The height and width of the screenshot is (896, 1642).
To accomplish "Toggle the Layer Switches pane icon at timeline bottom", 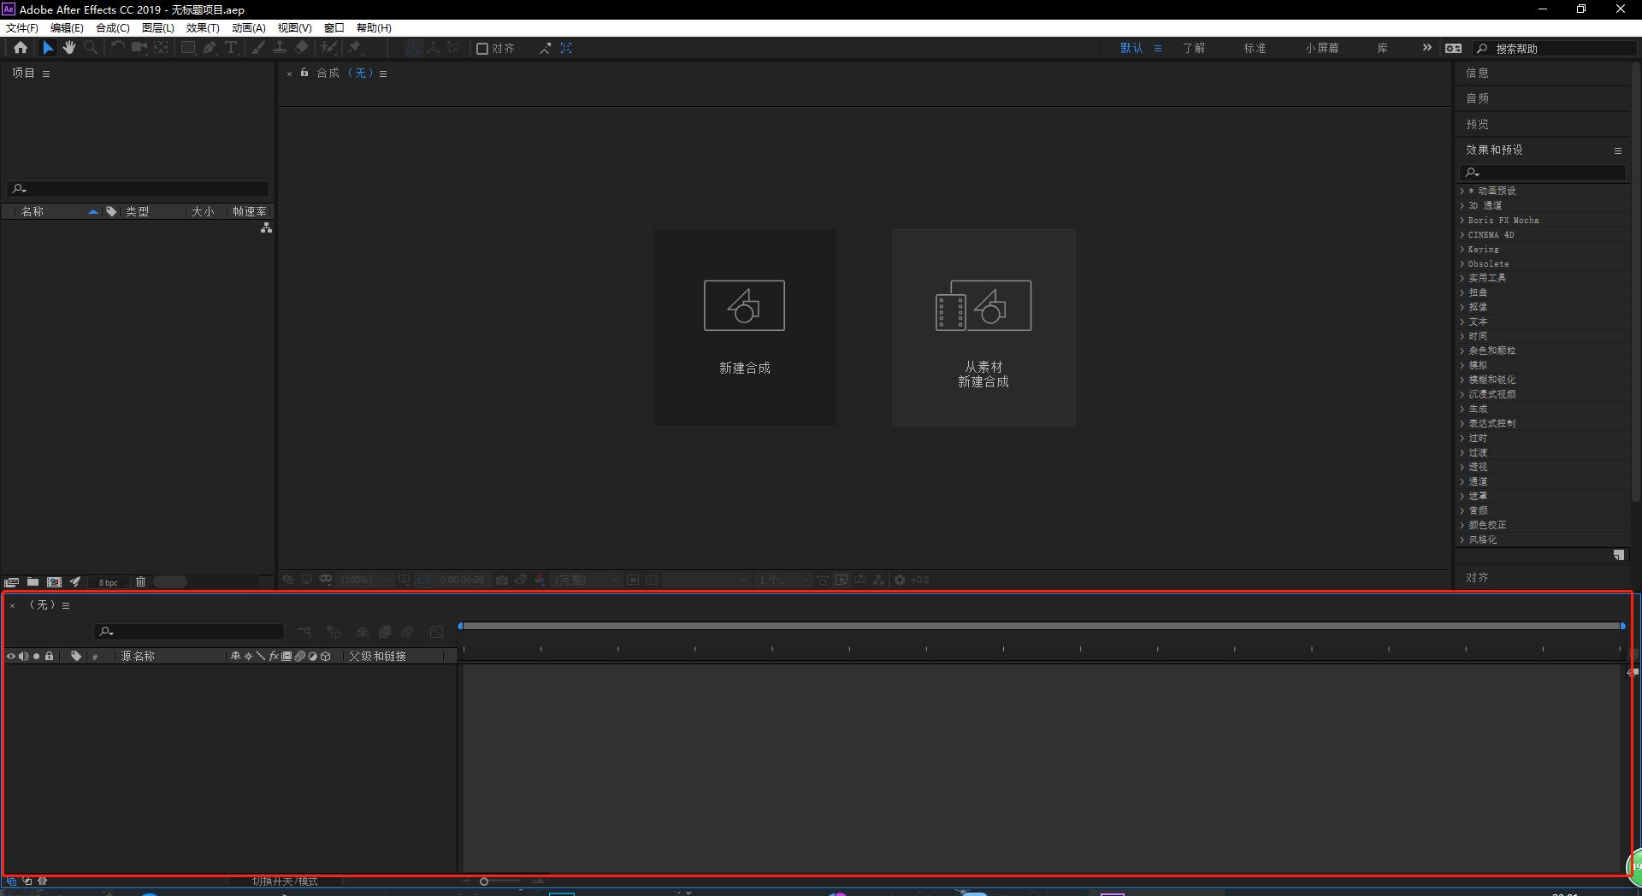I will (11, 881).
